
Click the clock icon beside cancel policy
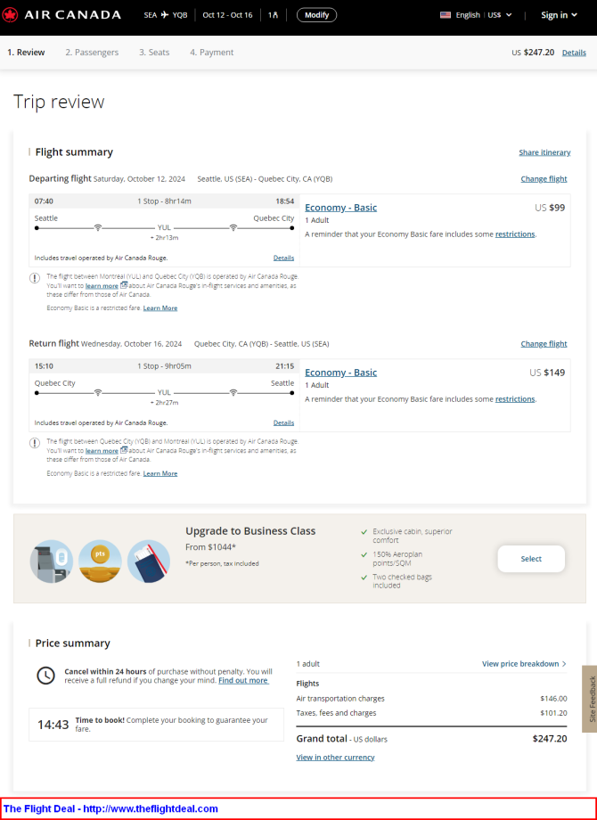tap(46, 676)
